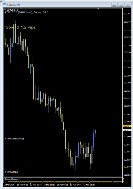This screenshot has width=133, height=189.
Task: Close the EURUSD,M5 chart window
Action: (128, 5)
